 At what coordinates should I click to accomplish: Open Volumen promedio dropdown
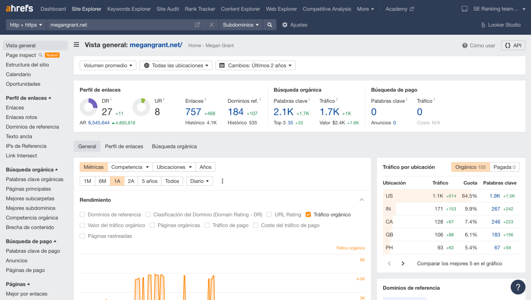click(108, 65)
